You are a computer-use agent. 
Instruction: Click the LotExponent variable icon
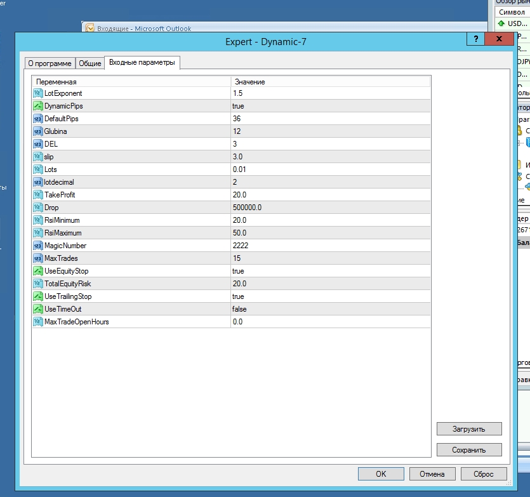pyautogui.click(x=37, y=93)
